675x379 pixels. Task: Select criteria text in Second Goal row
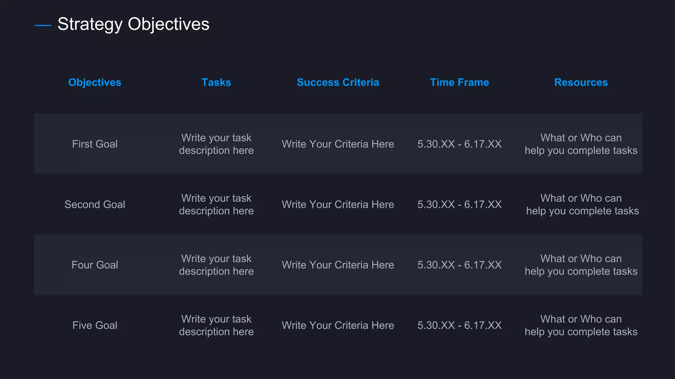pyautogui.click(x=338, y=204)
